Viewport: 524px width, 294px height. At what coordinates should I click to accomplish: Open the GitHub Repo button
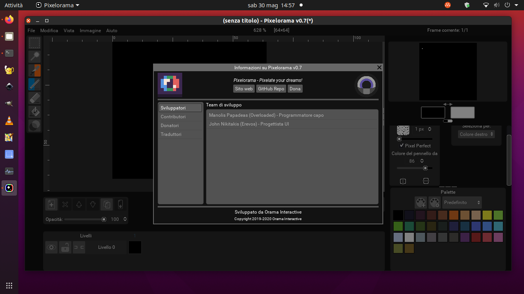pos(271,88)
